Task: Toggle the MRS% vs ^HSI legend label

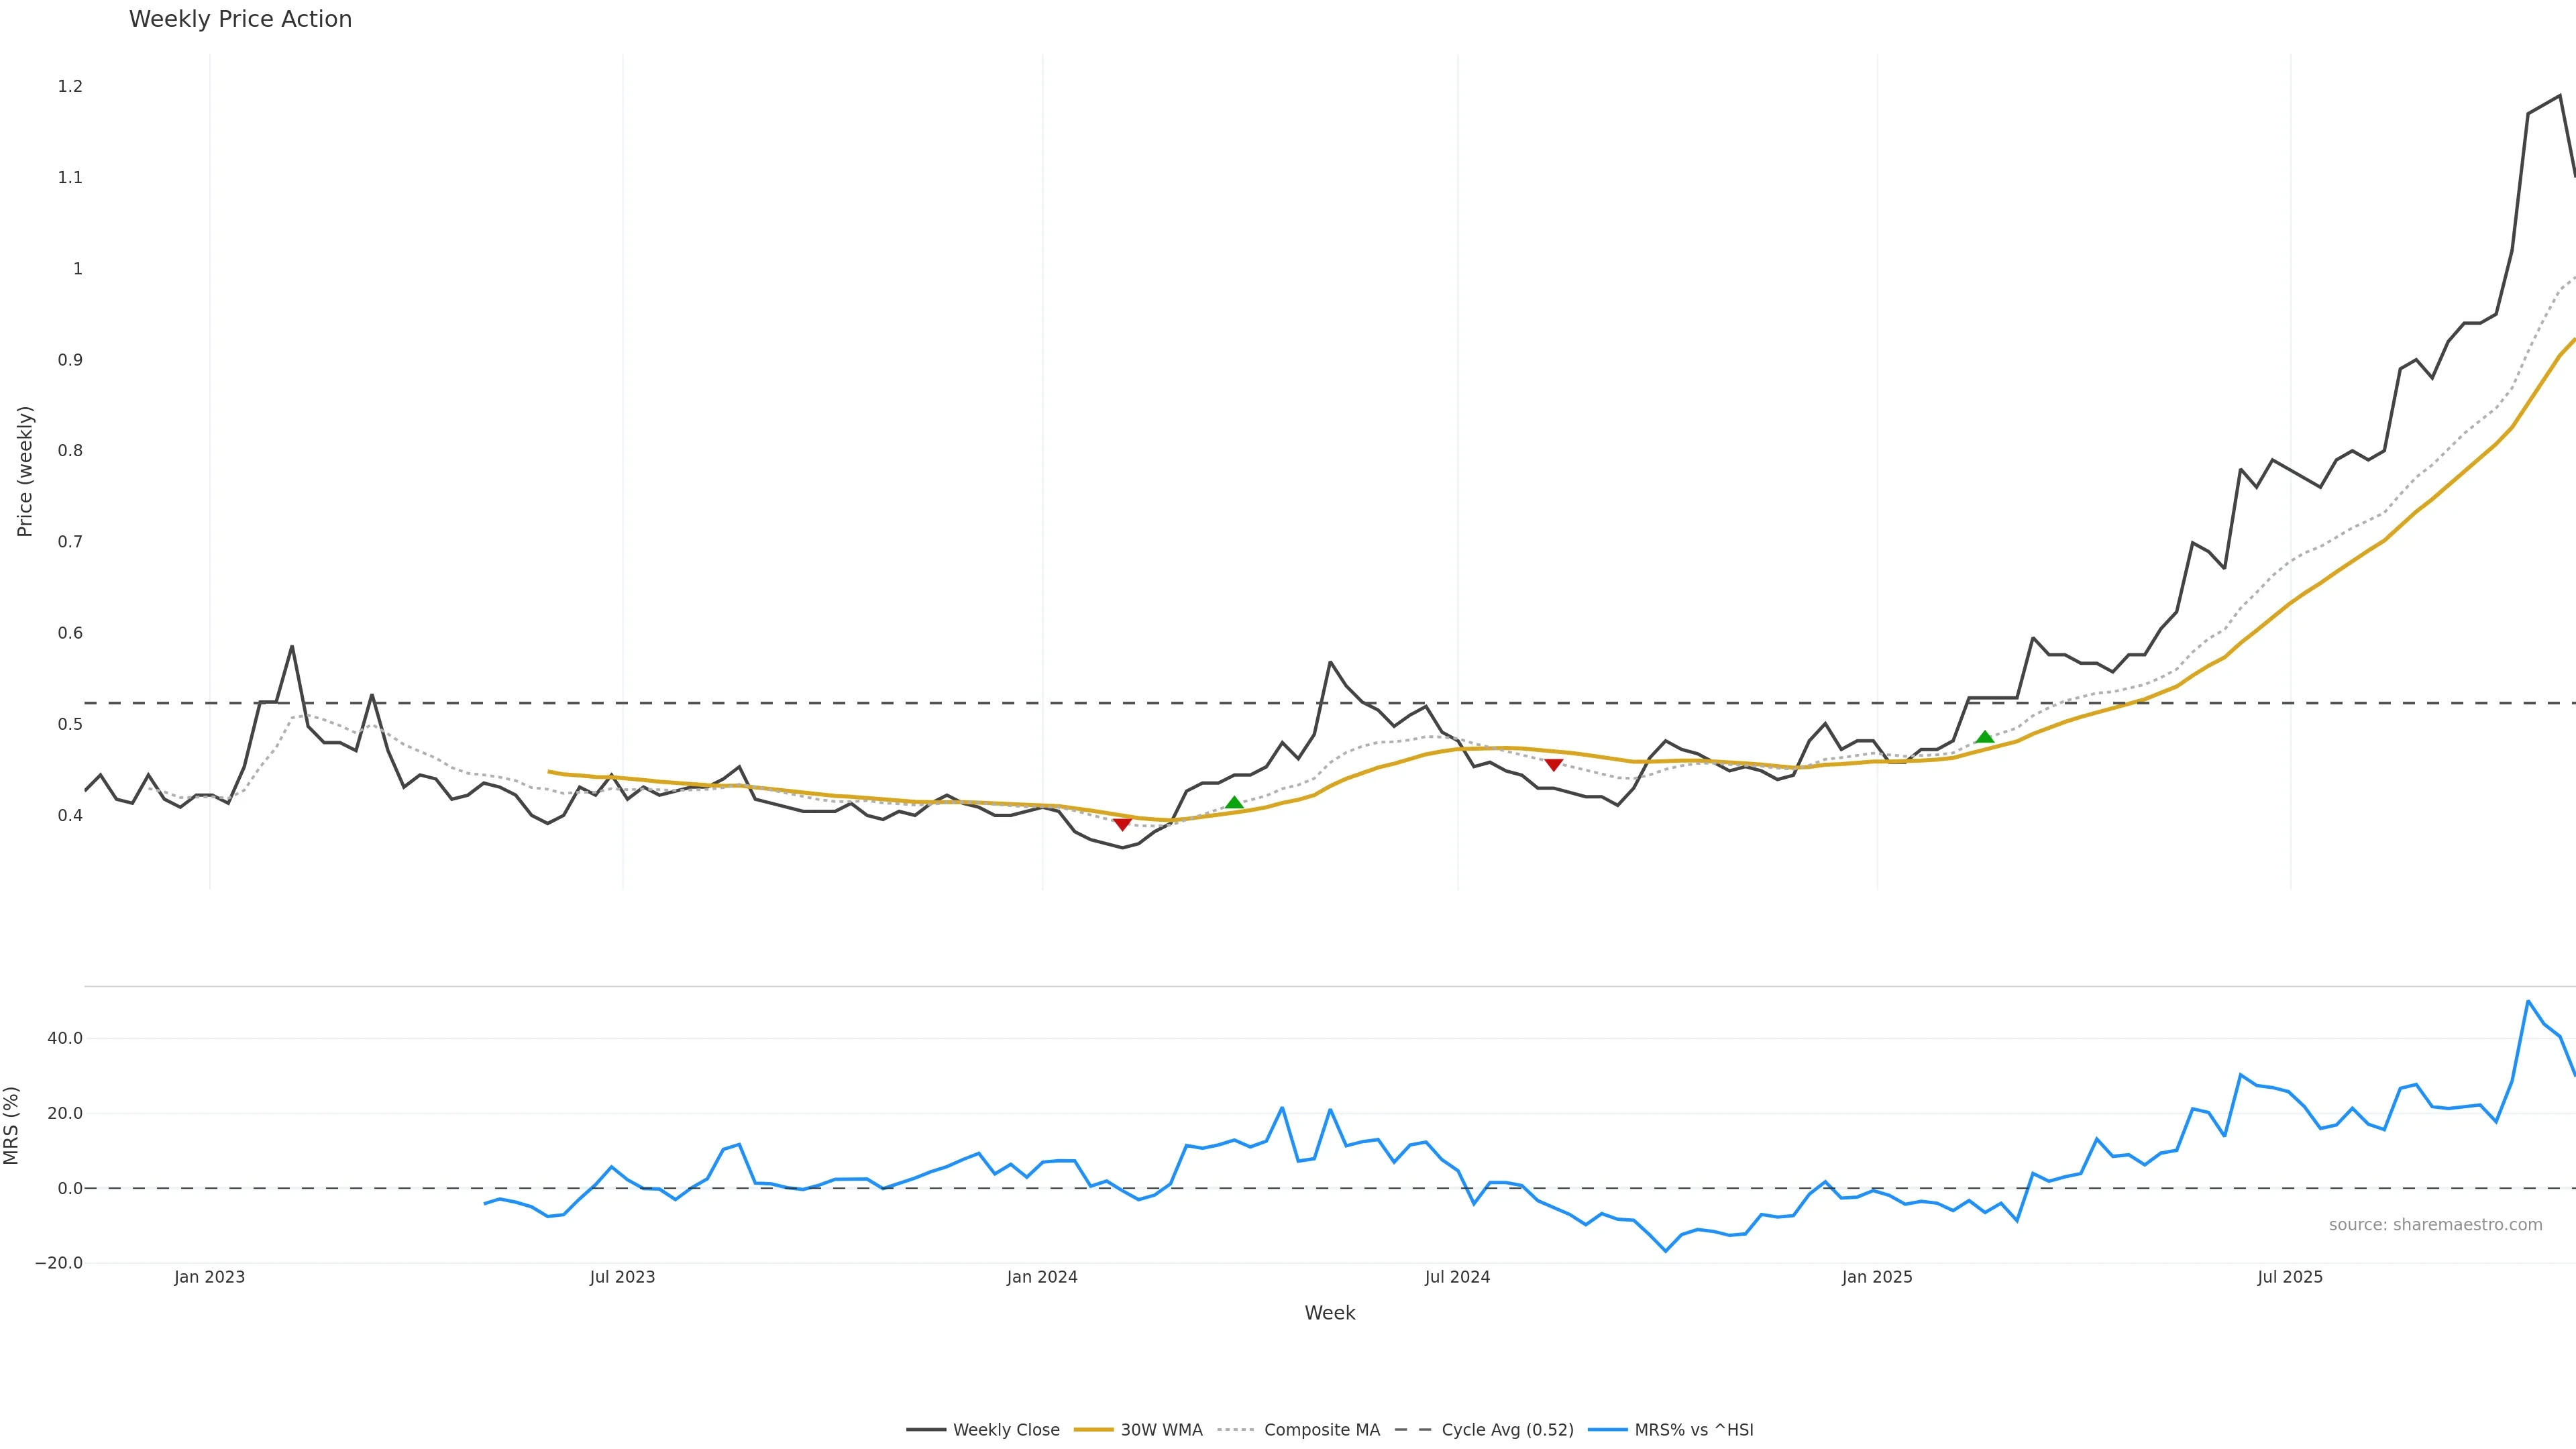Action: (1694, 1430)
